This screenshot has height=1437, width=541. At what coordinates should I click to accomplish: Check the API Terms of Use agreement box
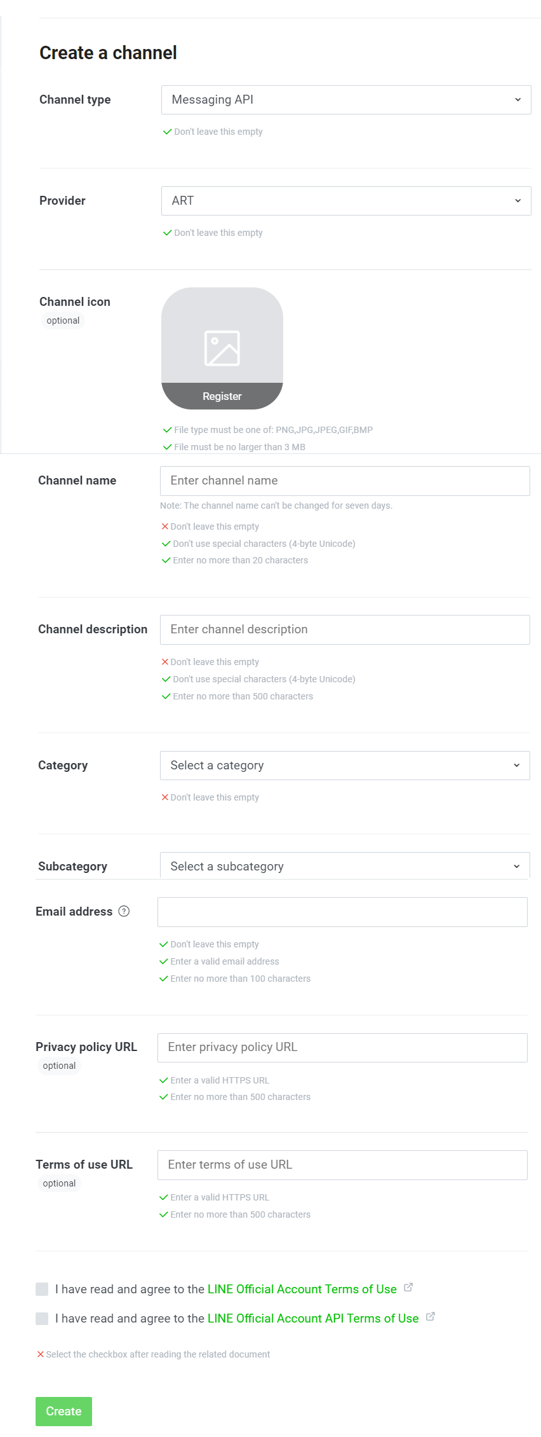pyautogui.click(x=42, y=1319)
